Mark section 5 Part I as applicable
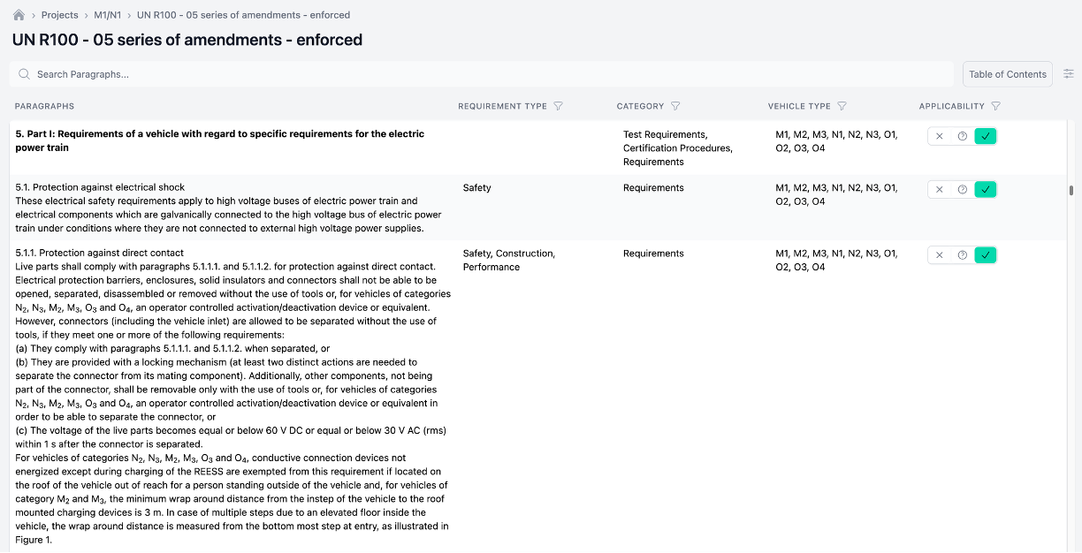This screenshot has height=553, width=1082. (985, 136)
